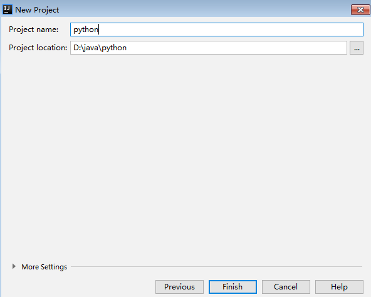Close the New Project dialog window

(x=360, y=9)
